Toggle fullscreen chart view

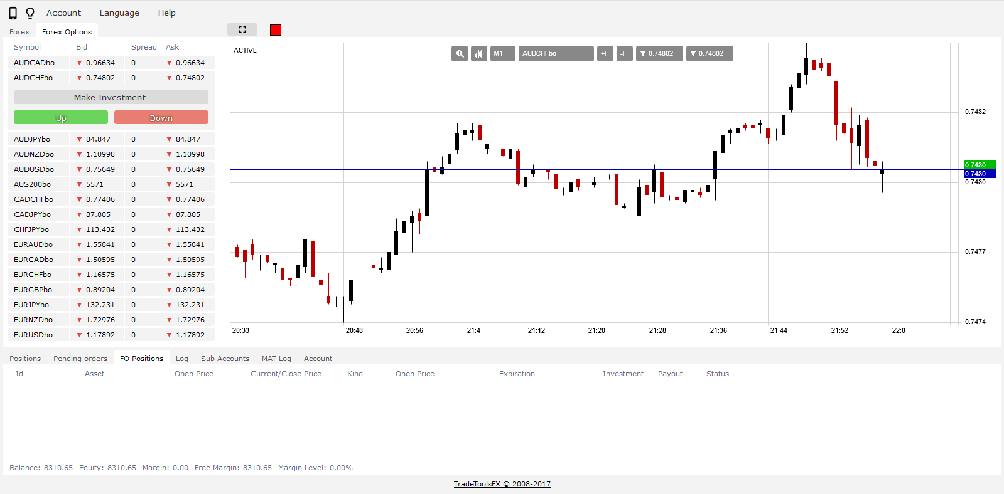[x=242, y=29]
